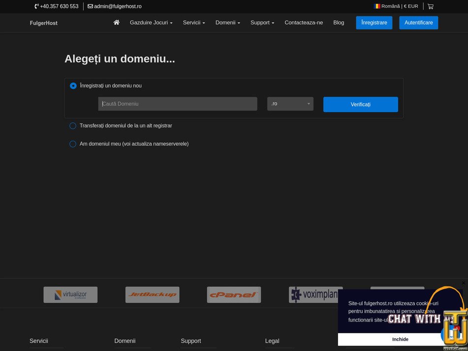Click the Caută Domenii search field
468x351 pixels.
tap(177, 103)
